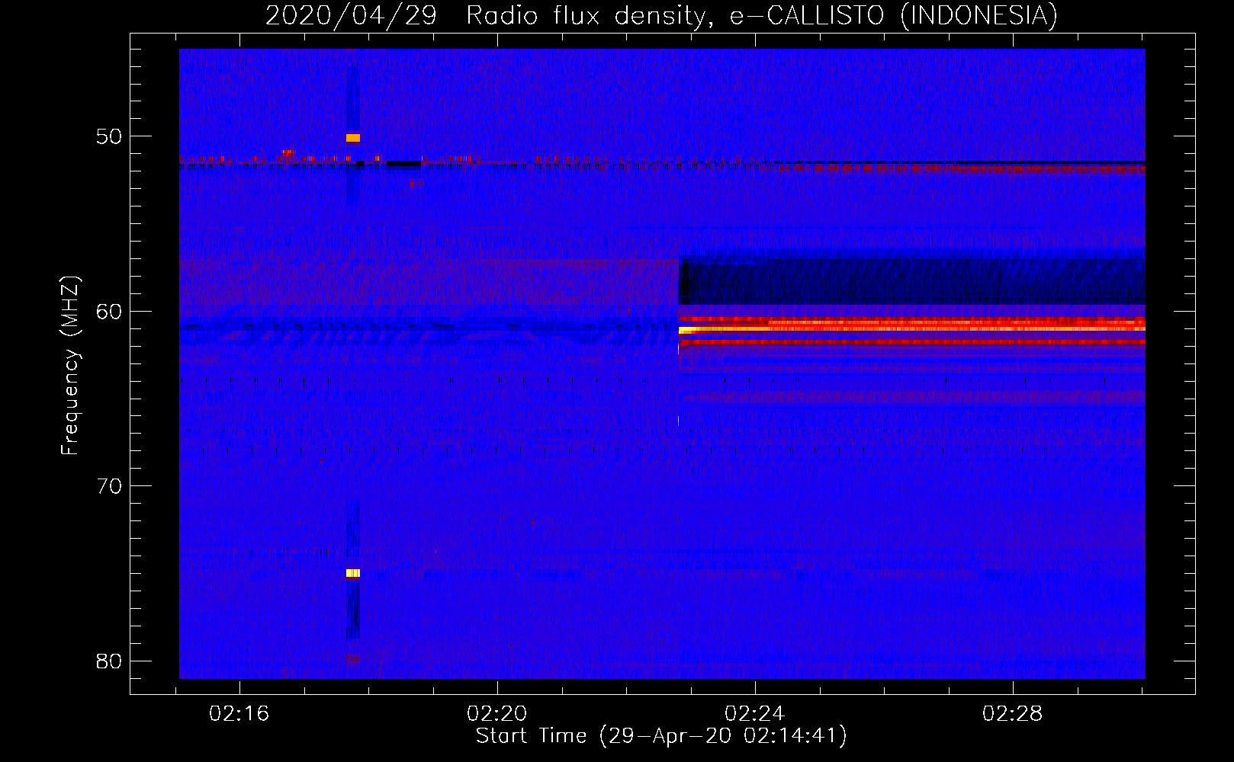Click the plot title "Radio flux density, e-CALLISTO (INDONESIA)"
This screenshot has height=762, width=1234.
[762, 15]
